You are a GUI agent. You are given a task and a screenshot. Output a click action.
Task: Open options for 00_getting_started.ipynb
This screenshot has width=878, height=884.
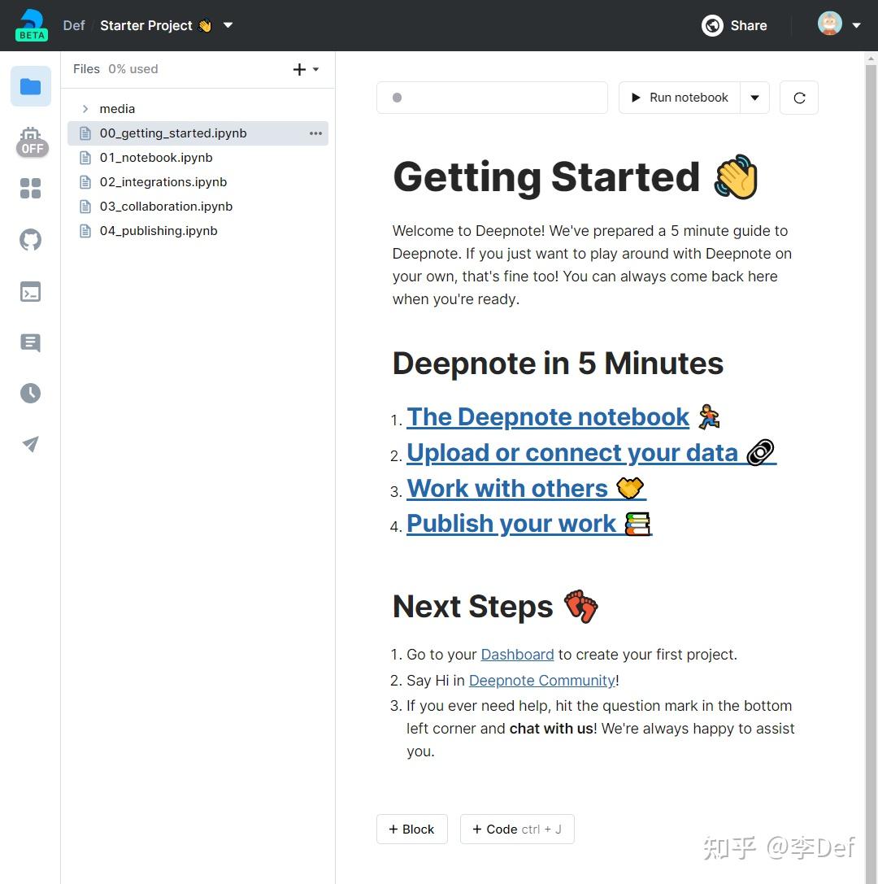pos(315,133)
